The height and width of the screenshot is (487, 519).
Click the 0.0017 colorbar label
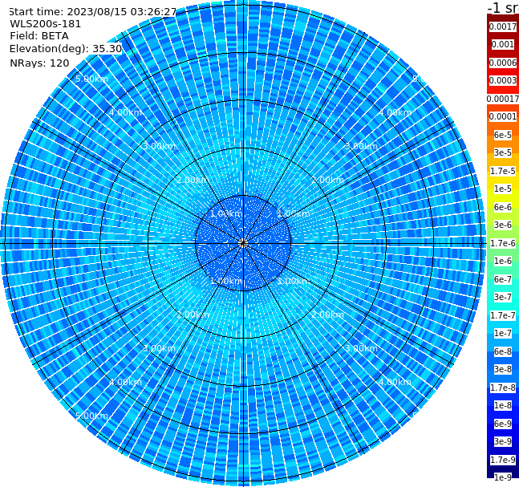click(503, 26)
